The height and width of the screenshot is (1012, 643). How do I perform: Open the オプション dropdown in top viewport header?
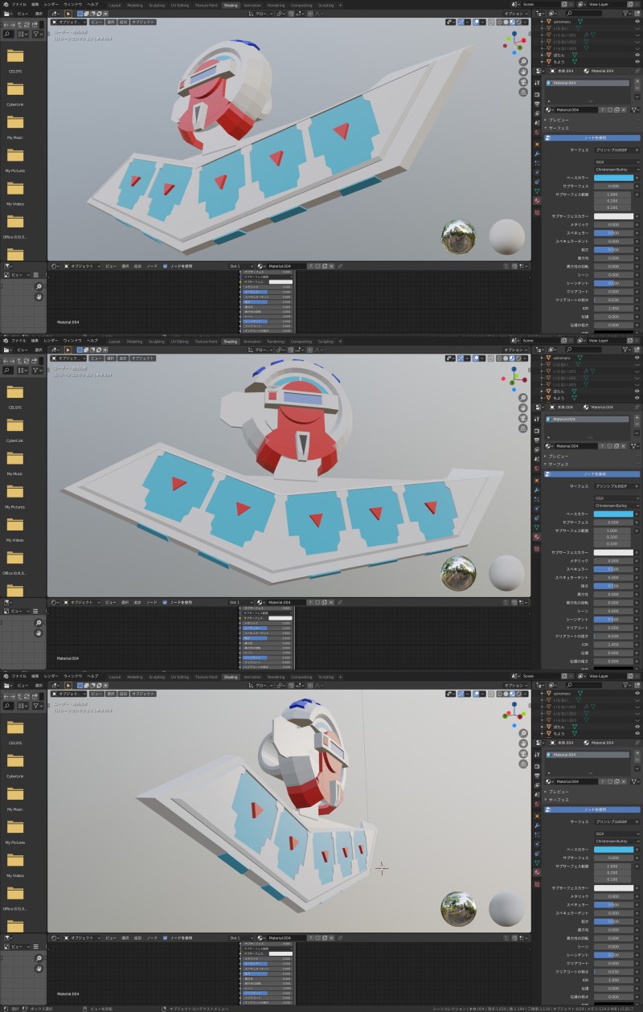click(x=516, y=14)
